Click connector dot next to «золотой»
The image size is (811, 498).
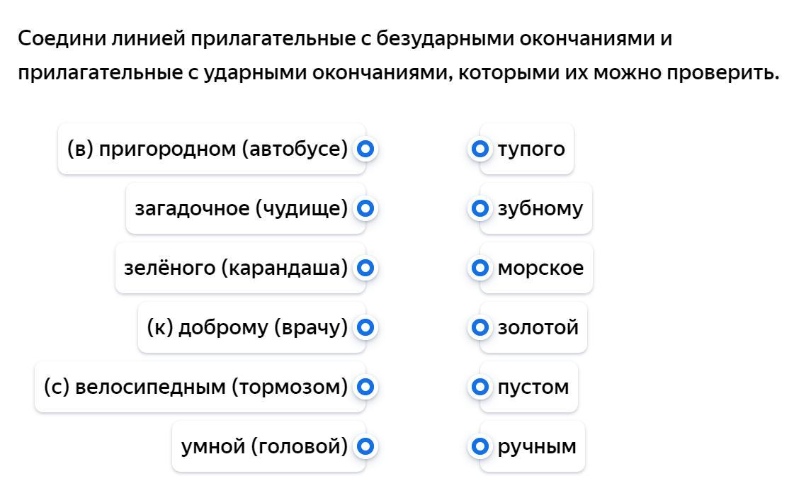[480, 328]
